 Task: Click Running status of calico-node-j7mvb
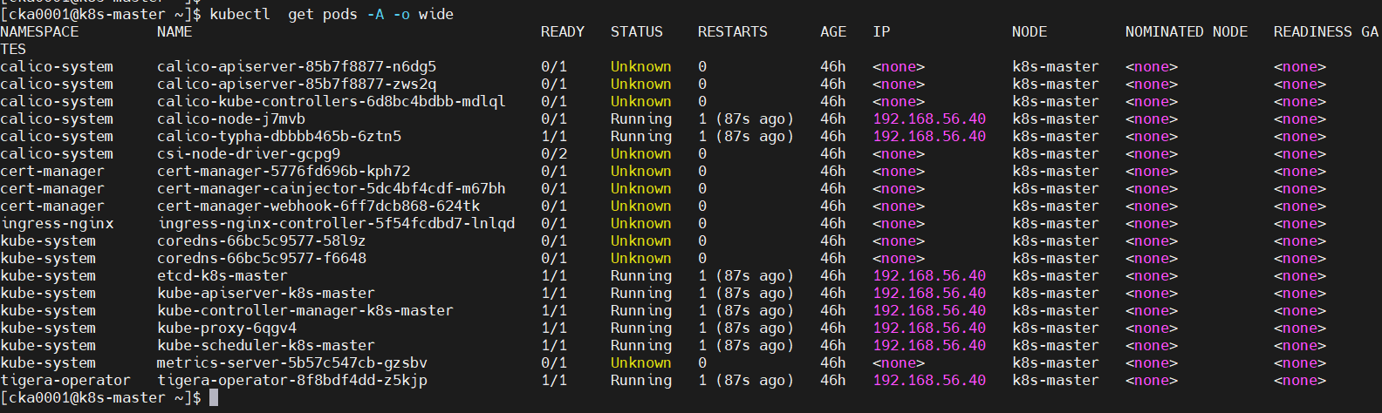641,118
